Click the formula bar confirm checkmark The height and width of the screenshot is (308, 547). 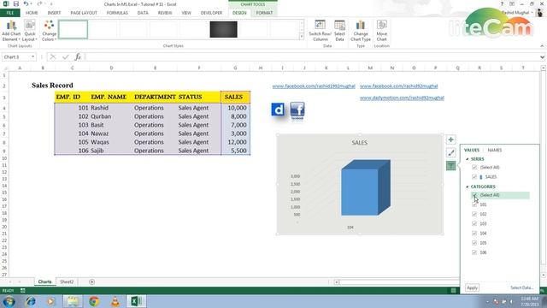tap(65, 56)
